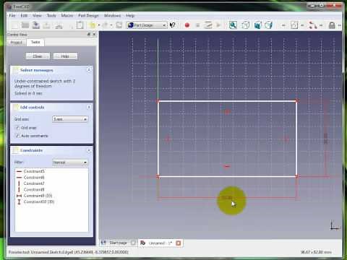
Task: Click the Paste clipboard icon
Action: coord(80,25)
